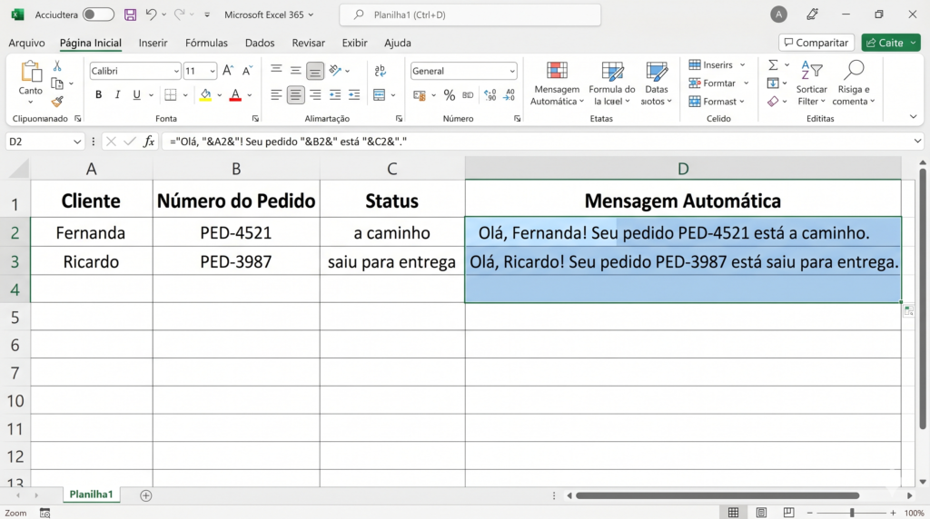The height and width of the screenshot is (519, 930).
Task: Click the yellow fill color swatch
Action: [x=205, y=94]
